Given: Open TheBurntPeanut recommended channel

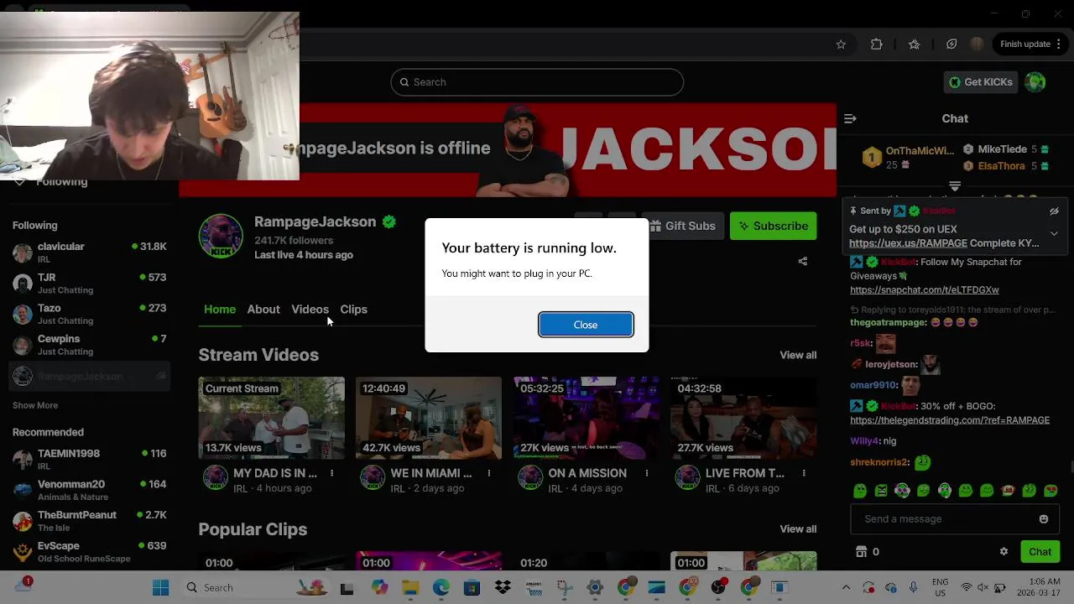Looking at the screenshot, I should [89, 520].
